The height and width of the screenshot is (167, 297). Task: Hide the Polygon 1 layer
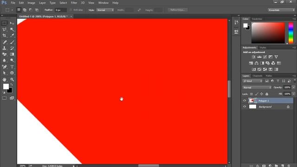pyautogui.click(x=245, y=101)
